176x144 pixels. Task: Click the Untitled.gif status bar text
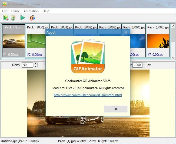tap(20, 141)
